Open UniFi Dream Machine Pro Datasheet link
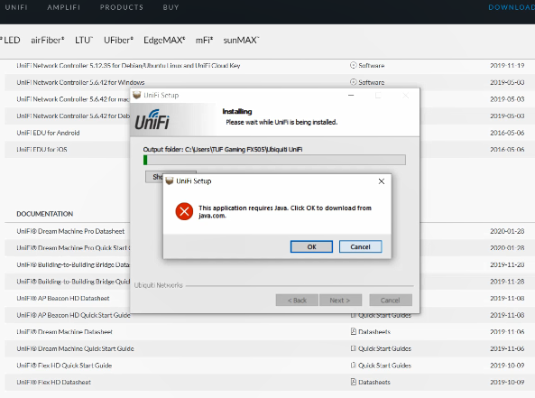Viewport: 535px width, 398px height. point(70,231)
